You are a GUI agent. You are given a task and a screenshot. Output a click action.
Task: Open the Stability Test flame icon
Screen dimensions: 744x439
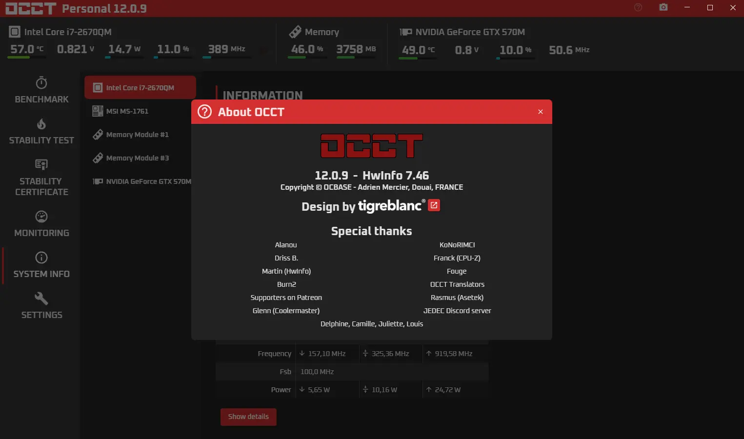pyautogui.click(x=41, y=124)
